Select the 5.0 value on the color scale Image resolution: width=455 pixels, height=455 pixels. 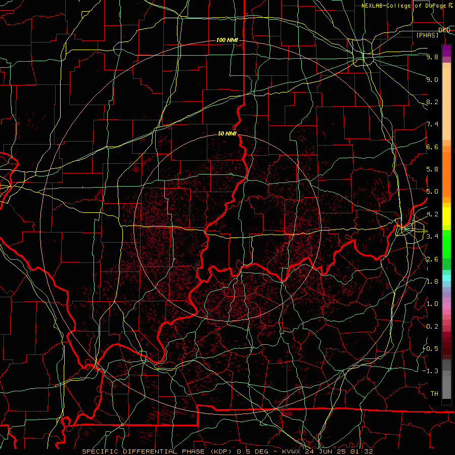[432, 192]
